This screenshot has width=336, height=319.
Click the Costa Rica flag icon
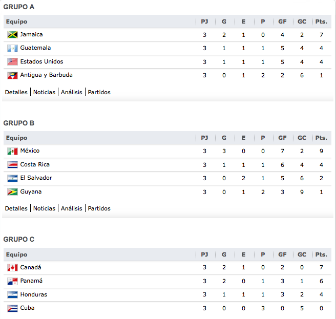(x=13, y=165)
